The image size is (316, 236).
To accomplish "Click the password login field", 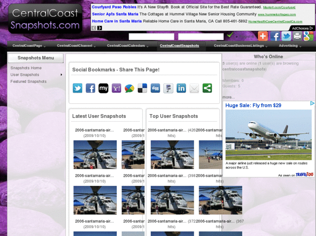I will [x=201, y=37].
